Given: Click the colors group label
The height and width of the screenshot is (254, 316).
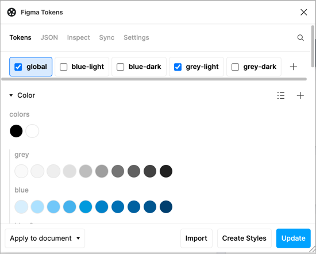Looking at the screenshot, I should pos(20,114).
